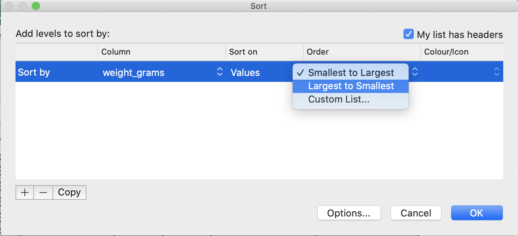518x236 pixels.
Task: Open the Colour/Icon dropdown selector
Action: [462, 72]
